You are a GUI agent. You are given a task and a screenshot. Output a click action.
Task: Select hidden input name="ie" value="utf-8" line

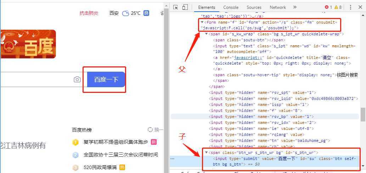261,129
